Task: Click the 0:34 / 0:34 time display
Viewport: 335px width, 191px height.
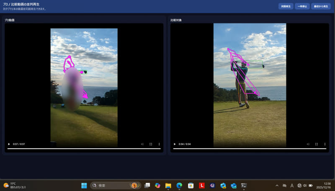Action: [185, 144]
